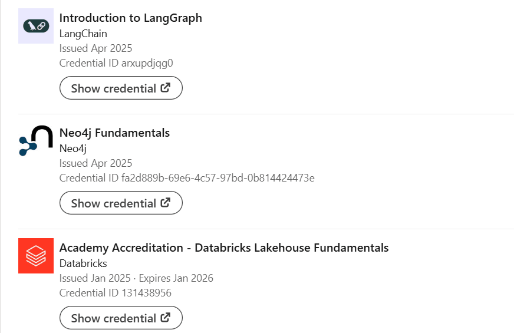Click the LangChain parrot logo
The width and height of the screenshot is (514, 333).
click(36, 26)
